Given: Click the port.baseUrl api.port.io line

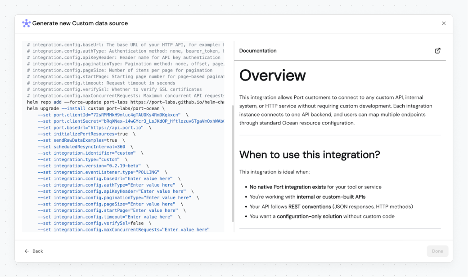Looking at the screenshot, I should coord(94,128).
